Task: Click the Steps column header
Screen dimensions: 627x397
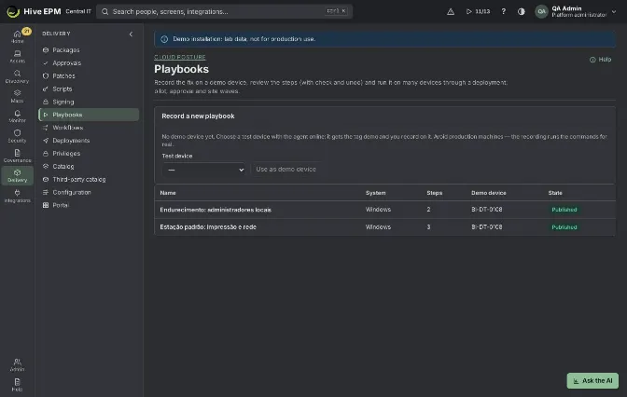Action: point(434,193)
